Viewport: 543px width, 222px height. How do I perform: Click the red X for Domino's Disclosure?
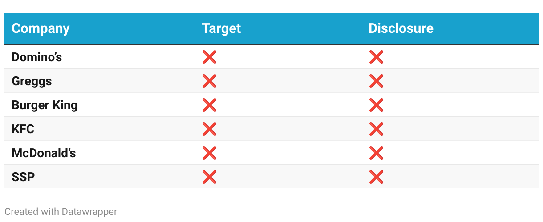[x=376, y=57]
